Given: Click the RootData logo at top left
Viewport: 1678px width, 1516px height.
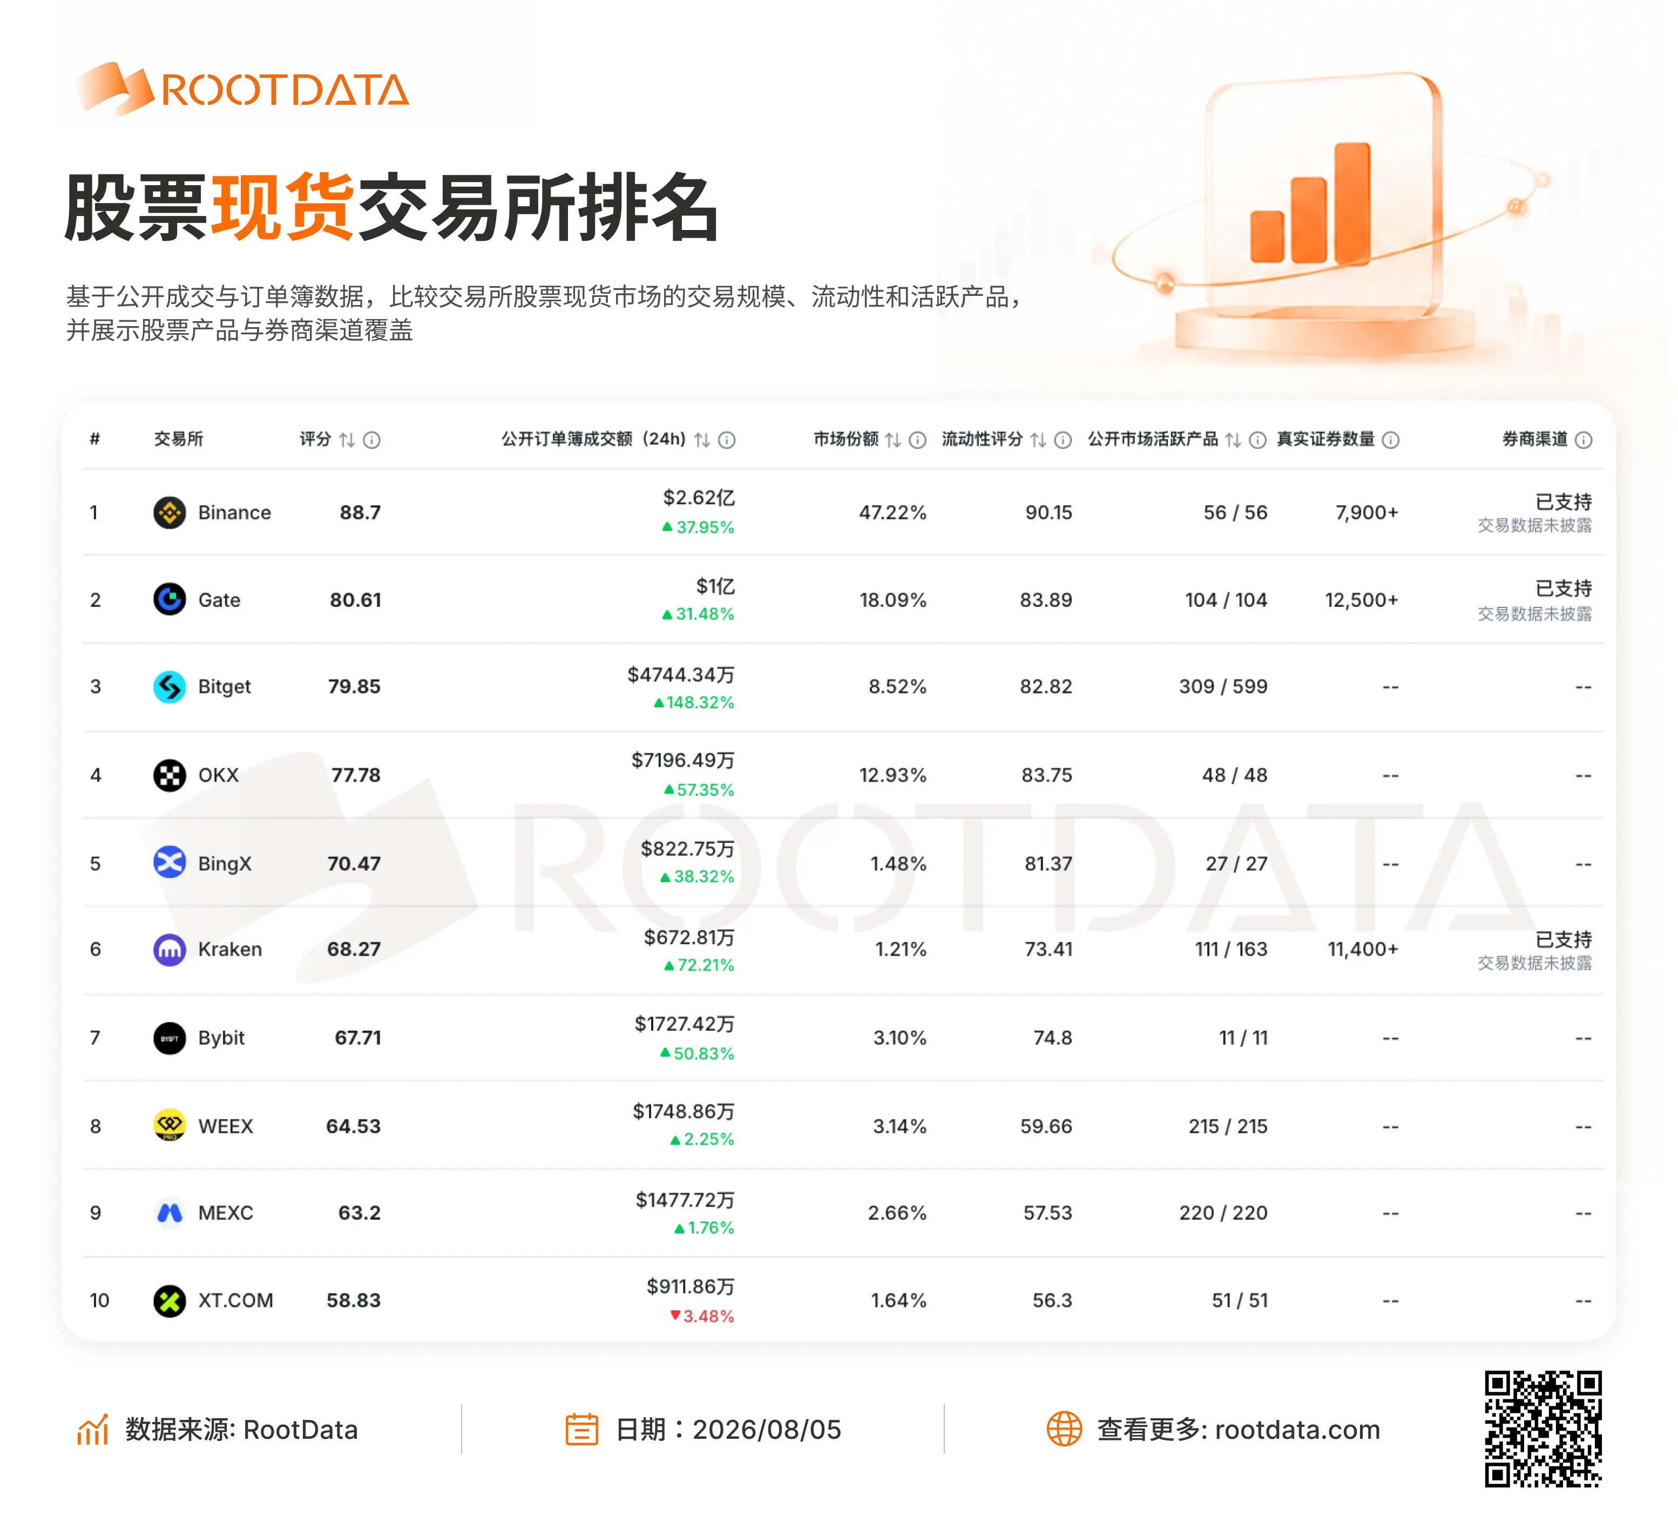Looking at the screenshot, I should (242, 89).
